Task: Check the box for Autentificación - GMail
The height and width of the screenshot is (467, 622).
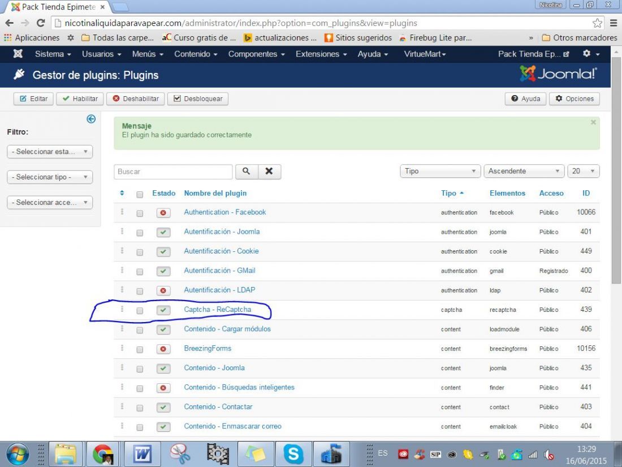Action: click(x=140, y=272)
